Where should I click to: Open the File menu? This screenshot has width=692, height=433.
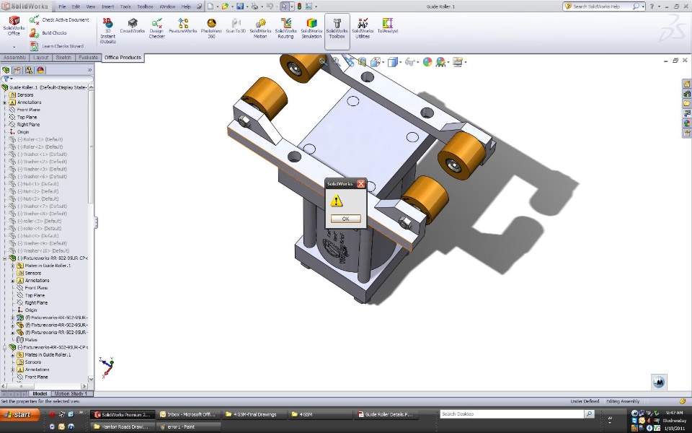pos(62,6)
